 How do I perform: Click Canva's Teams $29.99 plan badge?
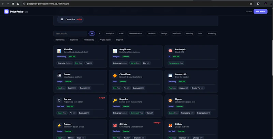85,88
